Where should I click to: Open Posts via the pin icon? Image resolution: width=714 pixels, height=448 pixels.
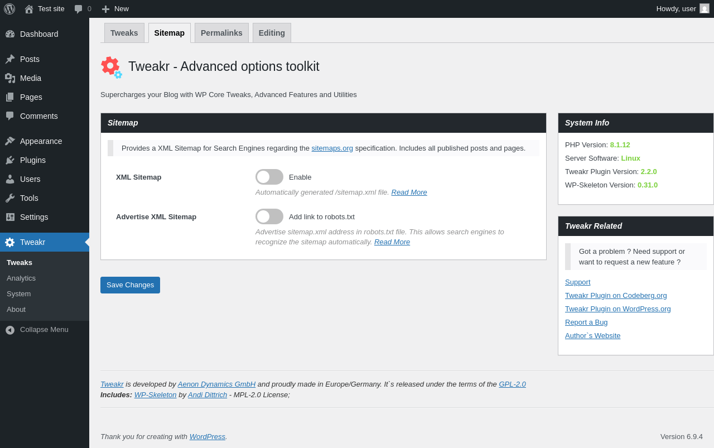click(10, 59)
